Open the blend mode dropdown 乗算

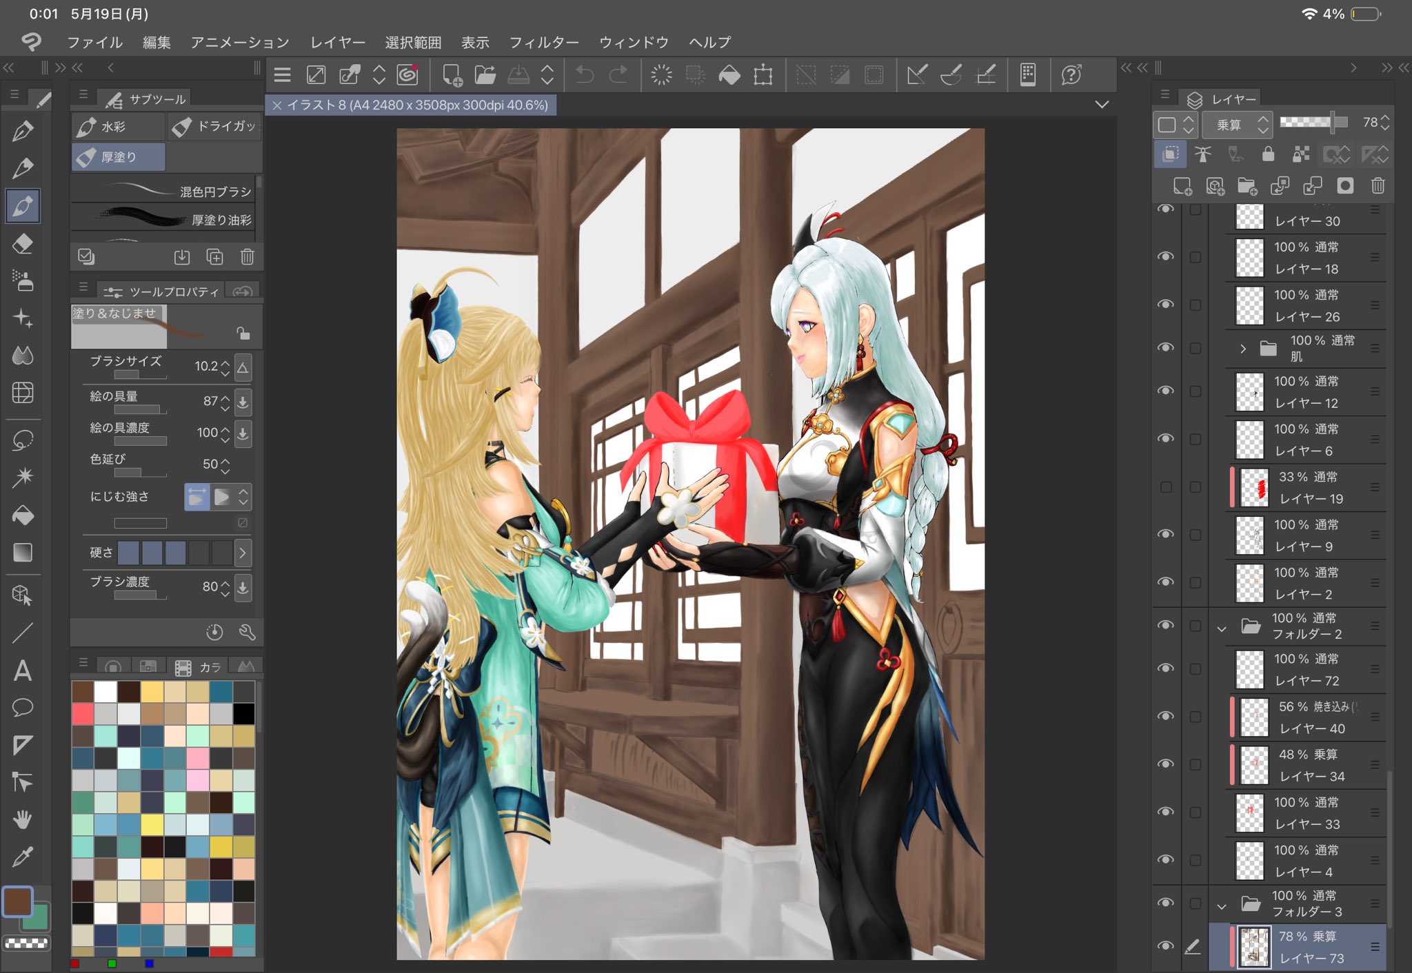pyautogui.click(x=1237, y=125)
